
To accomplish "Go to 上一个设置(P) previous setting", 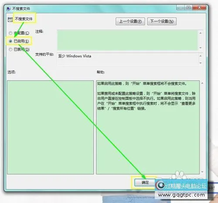I will click(x=130, y=21).
